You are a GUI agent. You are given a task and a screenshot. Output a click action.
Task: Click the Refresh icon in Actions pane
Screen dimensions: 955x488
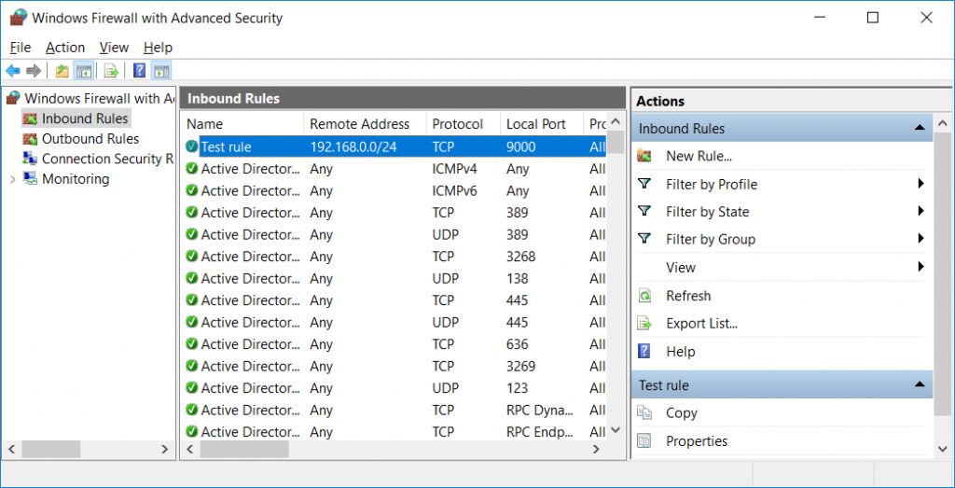644,296
